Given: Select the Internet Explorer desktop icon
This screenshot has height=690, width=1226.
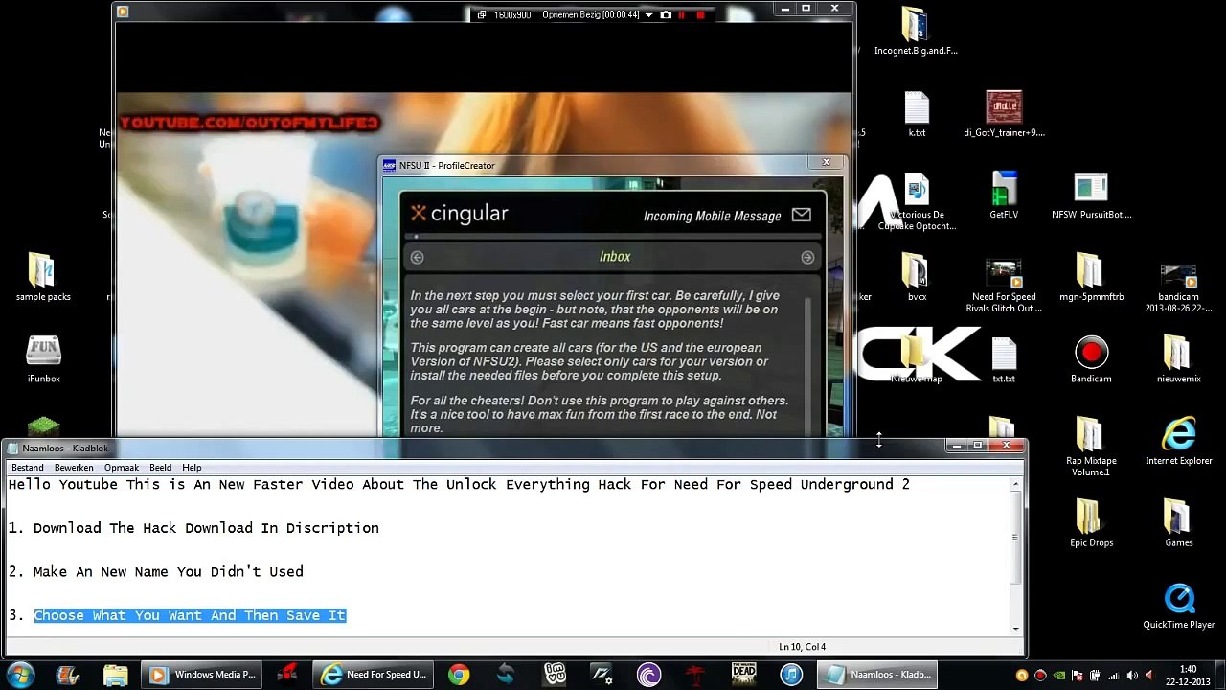Looking at the screenshot, I should pos(1179,441).
